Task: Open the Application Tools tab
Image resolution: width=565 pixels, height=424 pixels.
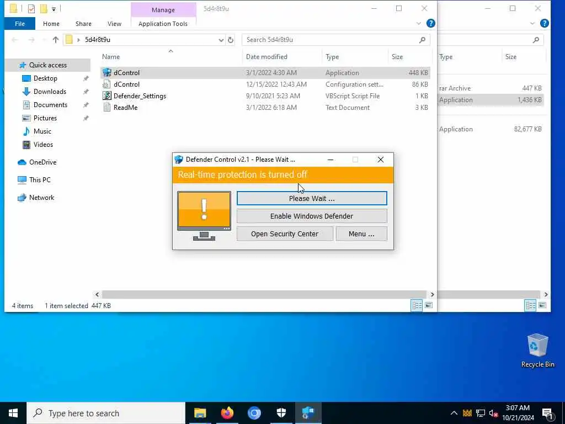Action: [x=163, y=23]
